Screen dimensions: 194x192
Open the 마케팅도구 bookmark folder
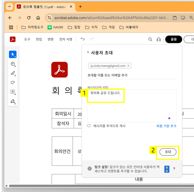(x=32, y=27)
